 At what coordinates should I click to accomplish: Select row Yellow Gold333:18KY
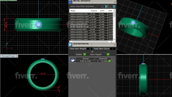(x=91, y=22)
